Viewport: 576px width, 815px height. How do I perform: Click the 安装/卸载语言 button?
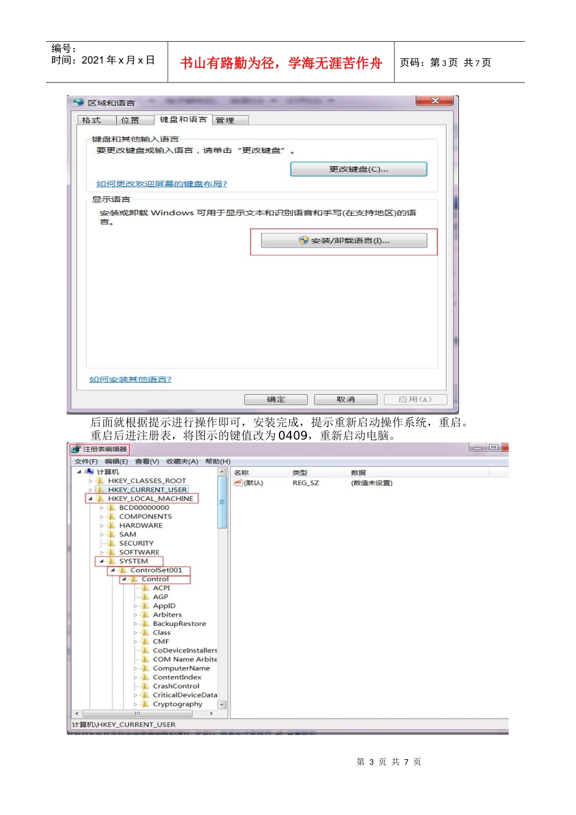coord(344,241)
